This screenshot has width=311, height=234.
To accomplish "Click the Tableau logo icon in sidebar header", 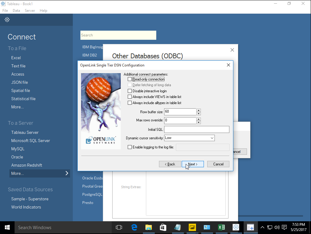I will point(7,19).
